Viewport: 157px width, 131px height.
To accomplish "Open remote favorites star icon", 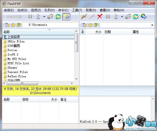I will coord(90,25).
